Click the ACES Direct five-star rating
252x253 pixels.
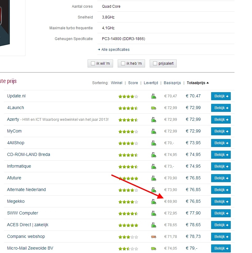point(128,225)
